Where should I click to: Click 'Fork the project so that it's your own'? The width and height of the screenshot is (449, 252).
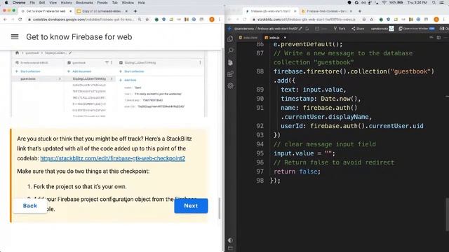[x=80, y=187]
